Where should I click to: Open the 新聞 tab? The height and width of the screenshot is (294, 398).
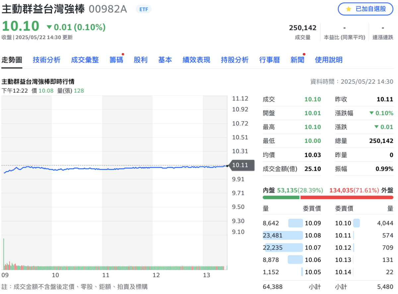[x=297, y=60]
